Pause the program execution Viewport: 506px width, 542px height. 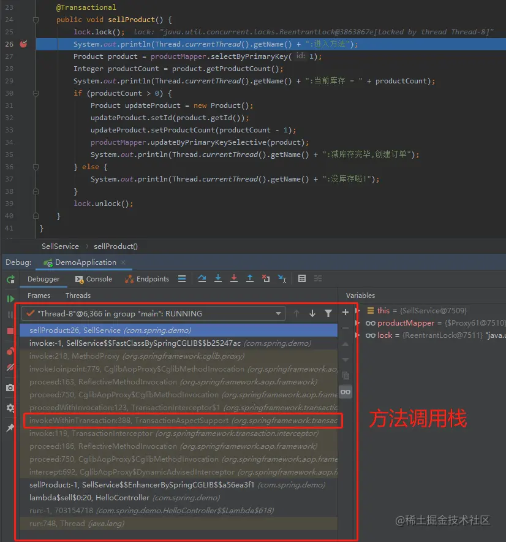point(10,315)
